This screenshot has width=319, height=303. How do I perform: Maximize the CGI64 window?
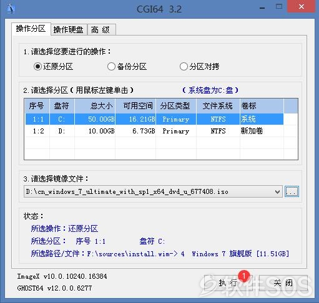(279, 7)
